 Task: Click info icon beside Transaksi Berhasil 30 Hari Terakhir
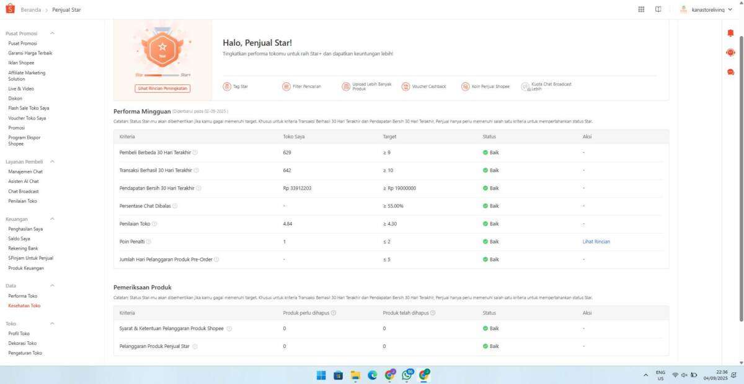coord(197,170)
